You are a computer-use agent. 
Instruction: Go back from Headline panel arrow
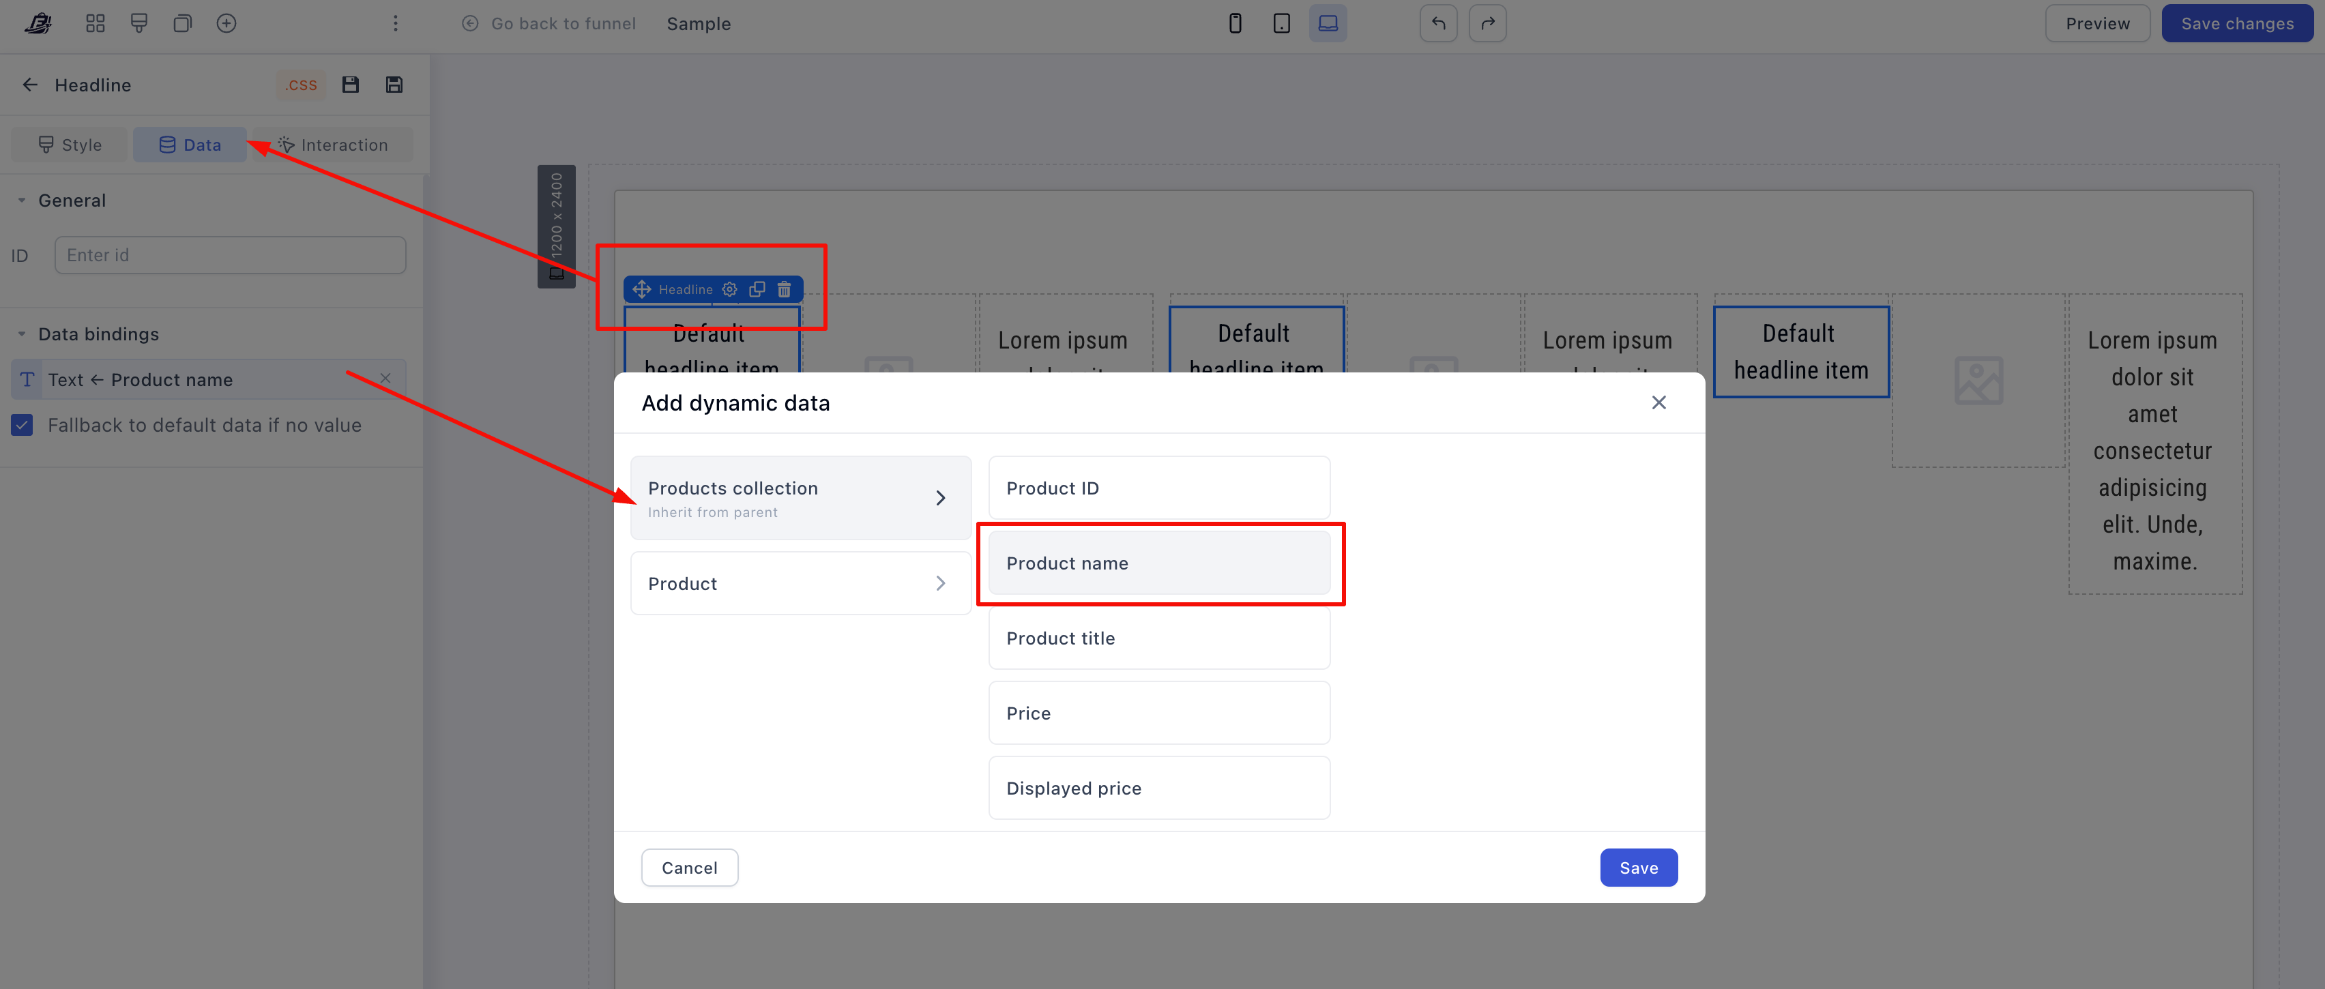tap(30, 85)
